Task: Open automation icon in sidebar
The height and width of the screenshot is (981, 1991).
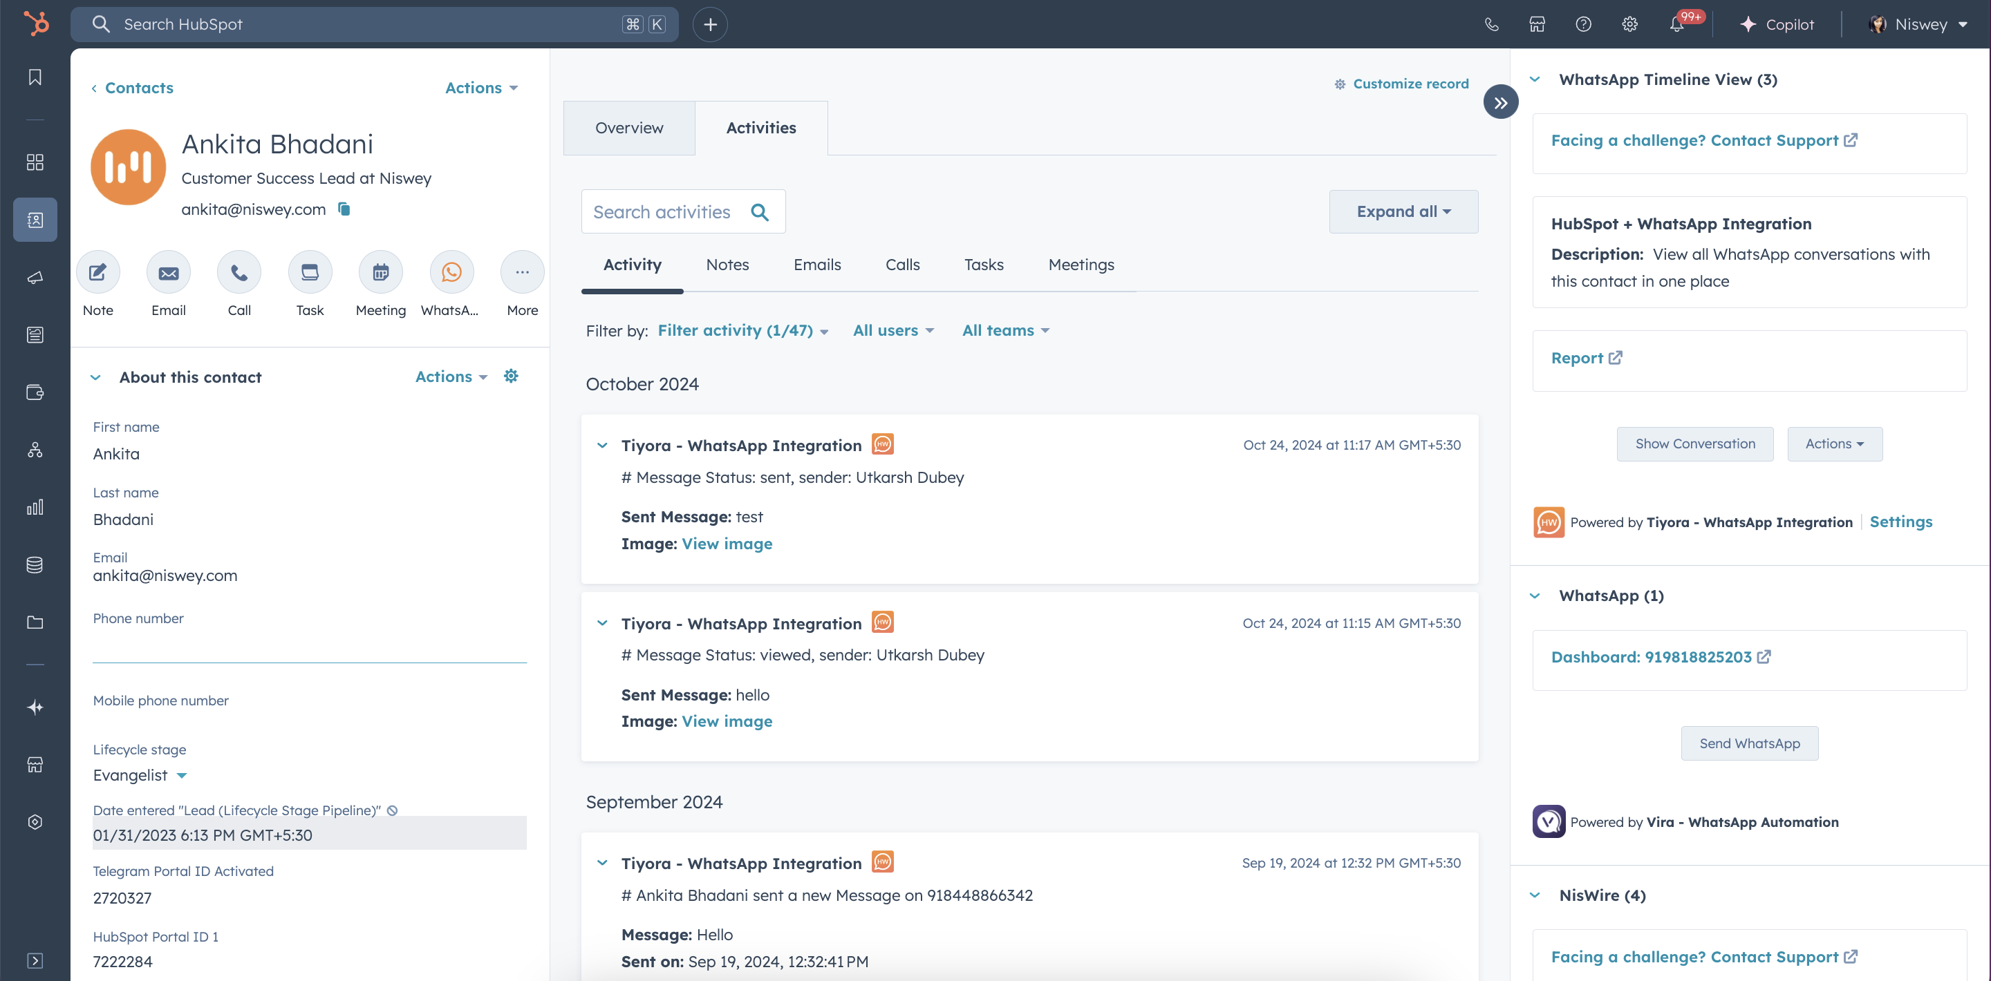Action: coord(35,450)
